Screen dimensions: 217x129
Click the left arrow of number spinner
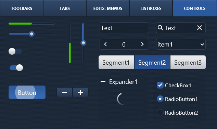[105, 44]
